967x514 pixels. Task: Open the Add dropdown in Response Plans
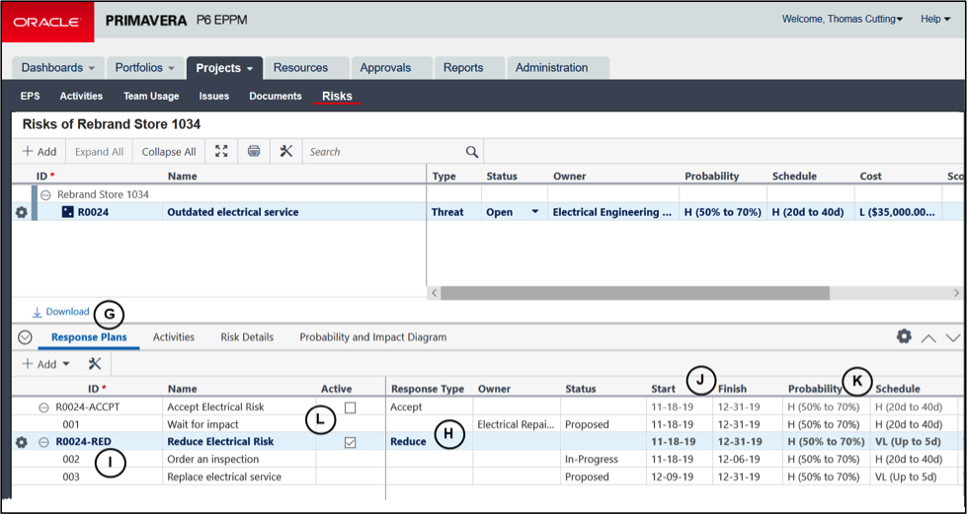(45, 364)
